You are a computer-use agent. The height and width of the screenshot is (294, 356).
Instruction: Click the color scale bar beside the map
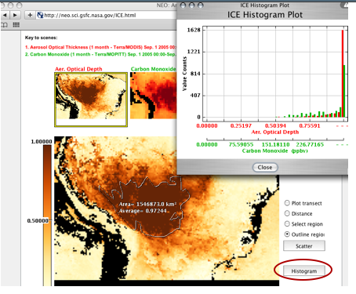coord(47,216)
